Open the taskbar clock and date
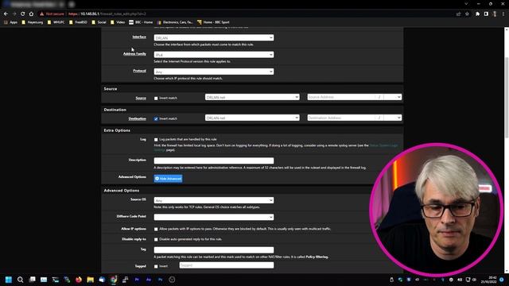The width and height of the screenshot is (509, 286). 490,280
